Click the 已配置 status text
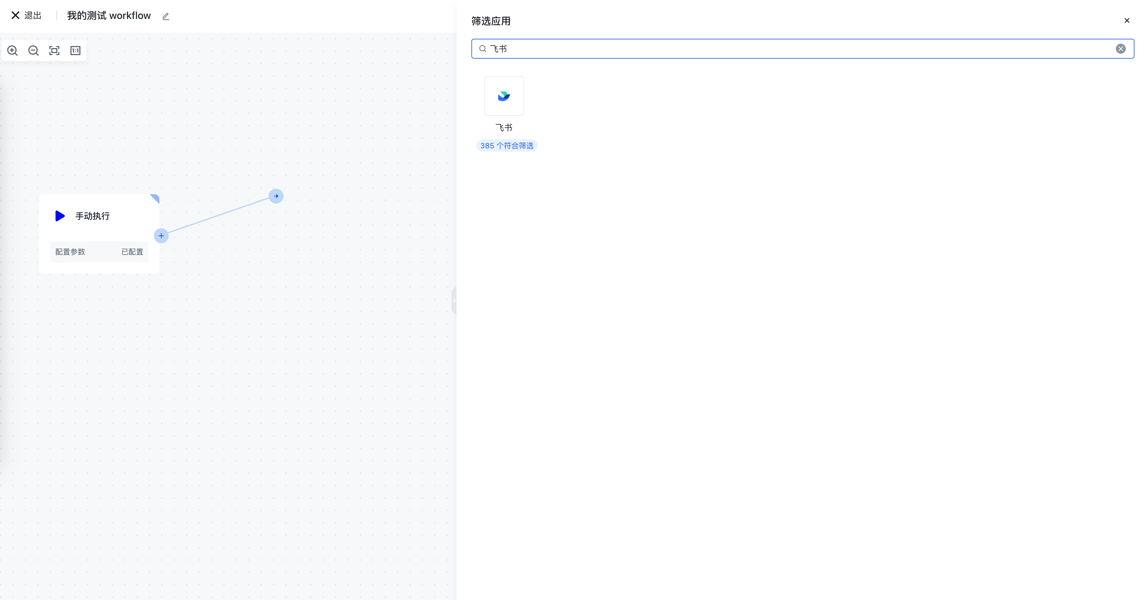1145x600 pixels. (x=132, y=252)
